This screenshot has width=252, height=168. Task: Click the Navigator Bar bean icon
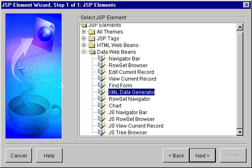[102, 59]
